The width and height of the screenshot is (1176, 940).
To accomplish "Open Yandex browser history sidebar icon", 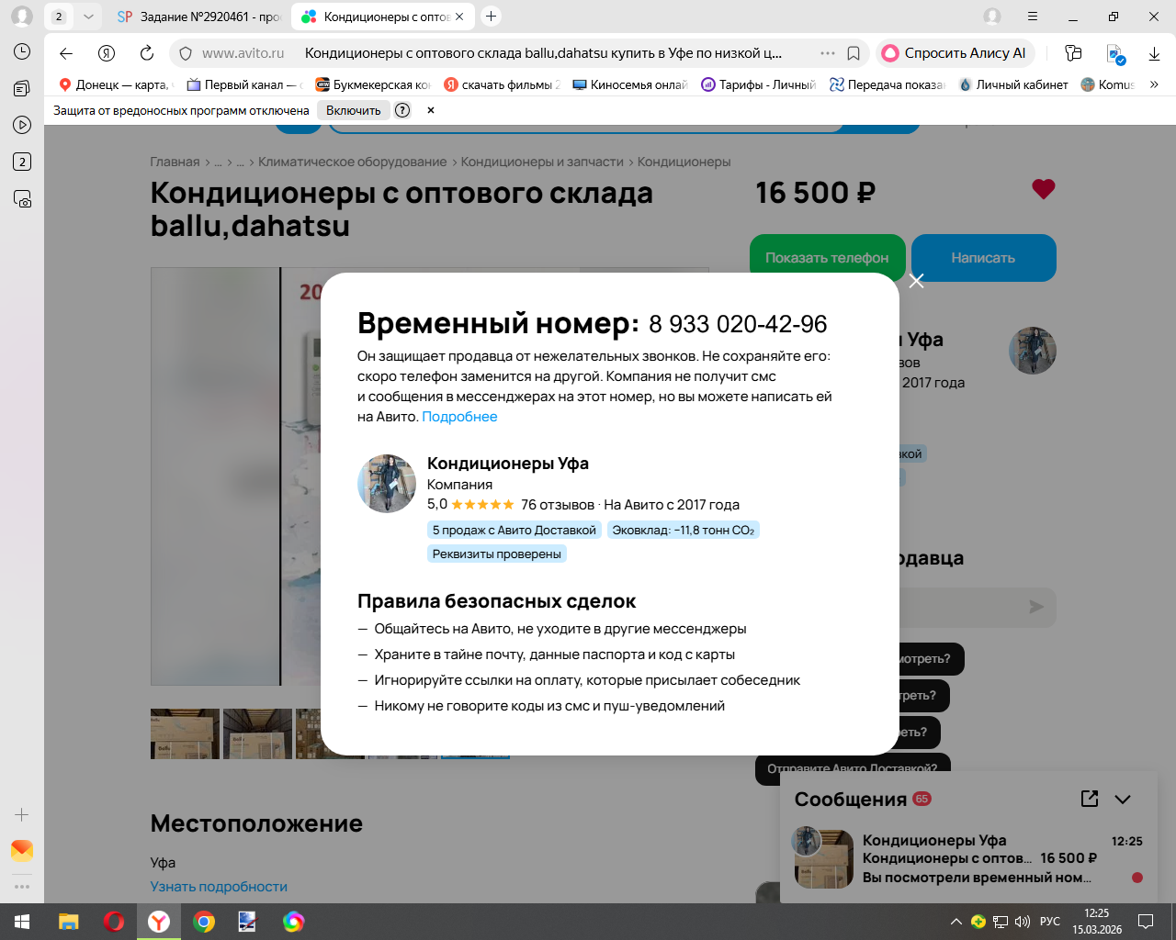I will pos(22,51).
